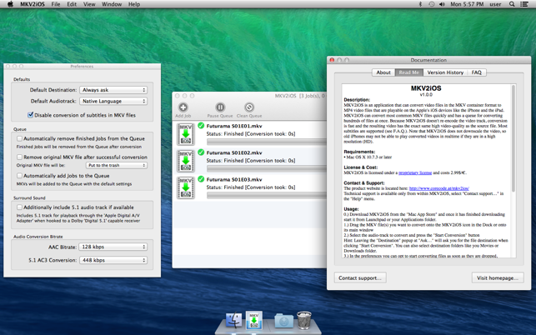Open the Window menu
Screen dimensions: 536x335
click(112, 4)
